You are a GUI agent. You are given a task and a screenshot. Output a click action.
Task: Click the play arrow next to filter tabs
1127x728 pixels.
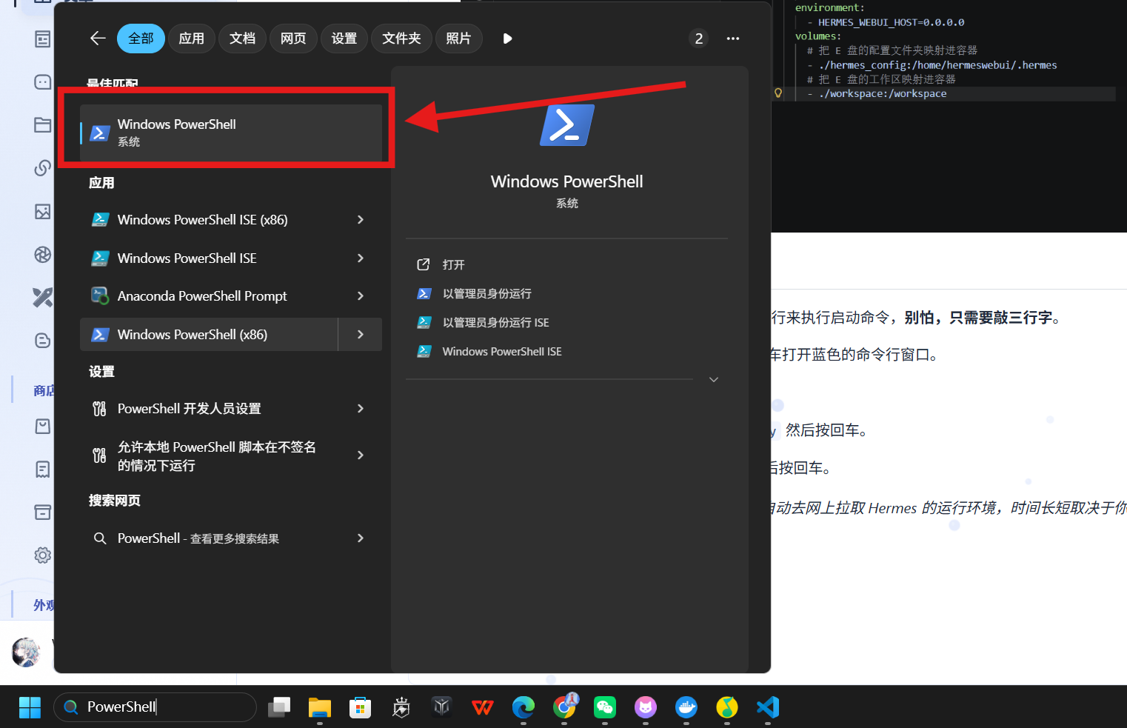pyautogui.click(x=507, y=39)
